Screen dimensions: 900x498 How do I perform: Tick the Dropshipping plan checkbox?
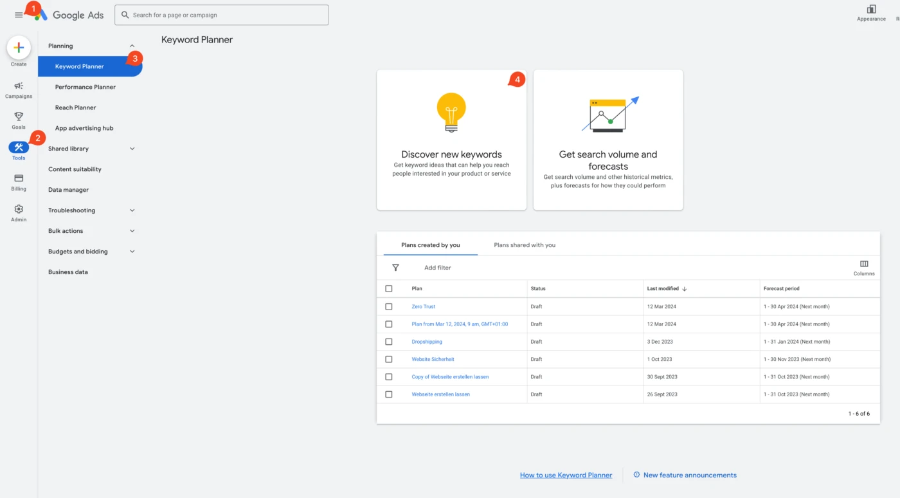click(x=388, y=342)
